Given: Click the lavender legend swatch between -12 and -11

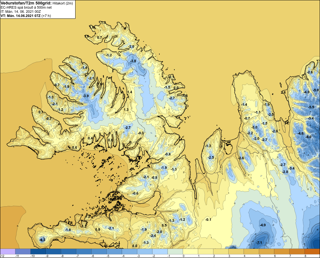Looking at the screenshot, I should [x=8, y=251].
